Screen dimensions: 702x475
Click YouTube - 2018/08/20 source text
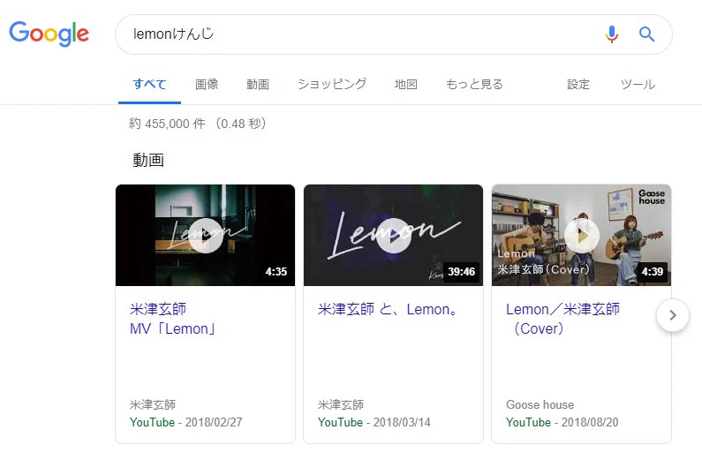(x=562, y=422)
